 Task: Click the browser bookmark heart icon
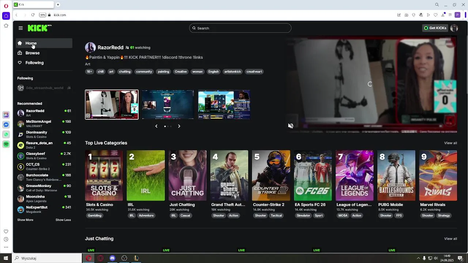pyautogui.click(x=435, y=15)
